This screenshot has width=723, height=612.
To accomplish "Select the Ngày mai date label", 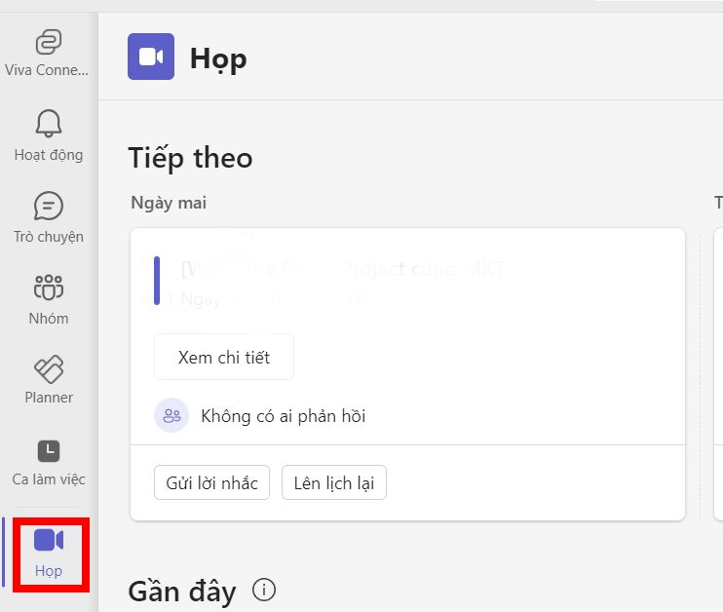I will pyautogui.click(x=169, y=203).
